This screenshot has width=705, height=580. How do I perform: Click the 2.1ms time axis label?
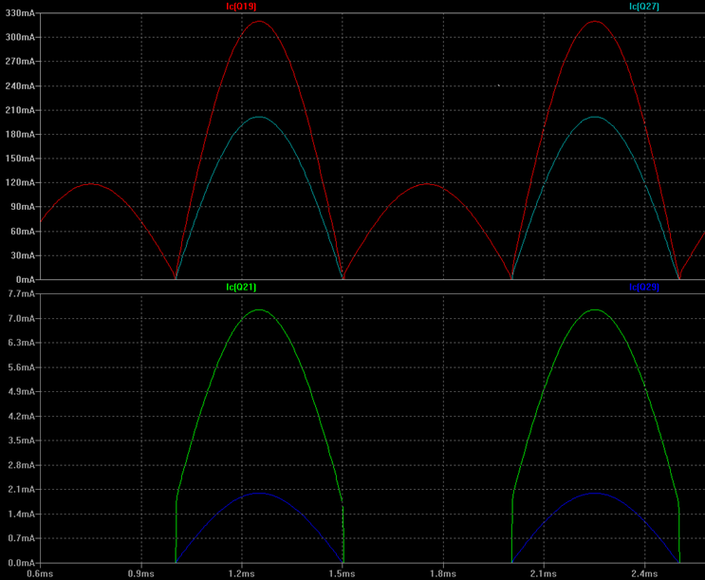click(544, 573)
